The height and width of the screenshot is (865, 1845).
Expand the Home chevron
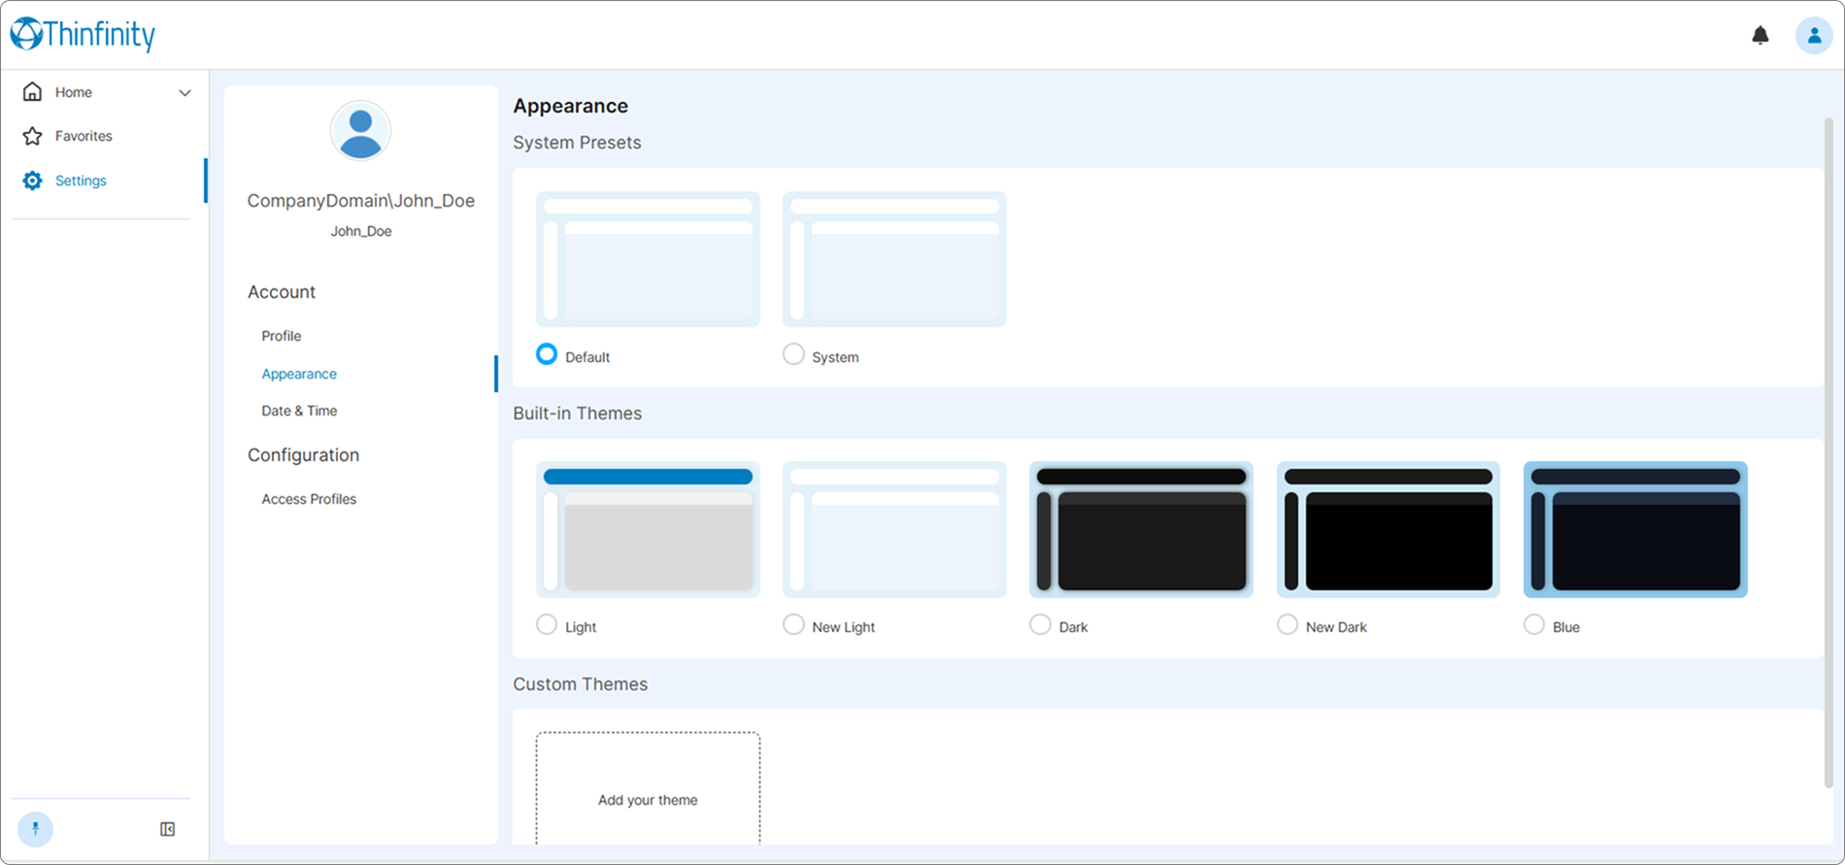184,93
